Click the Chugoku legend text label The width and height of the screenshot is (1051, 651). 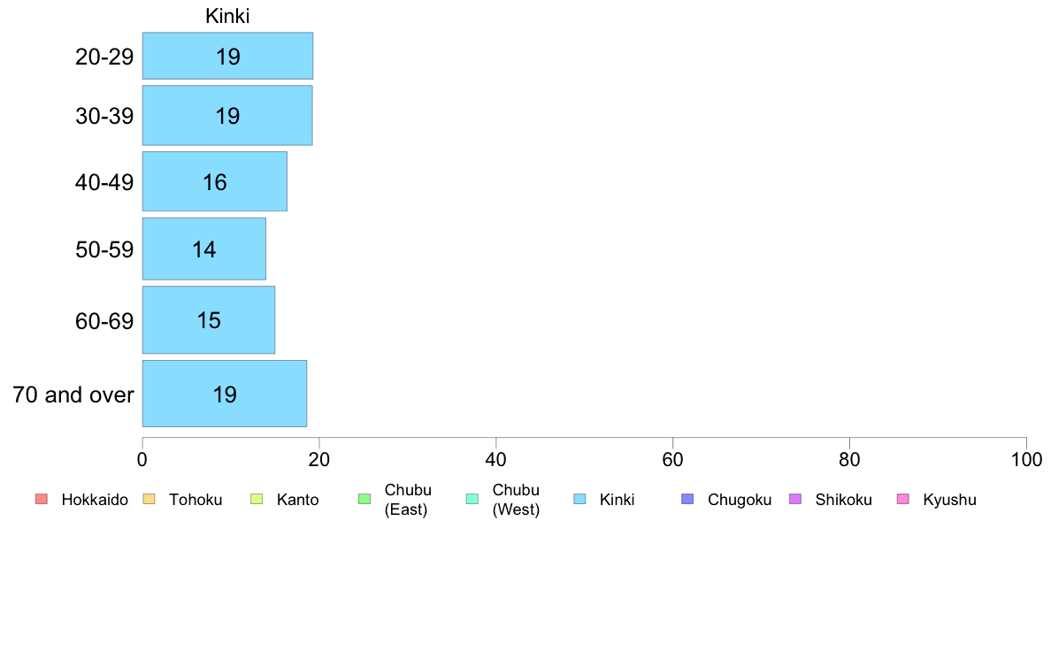click(x=740, y=500)
